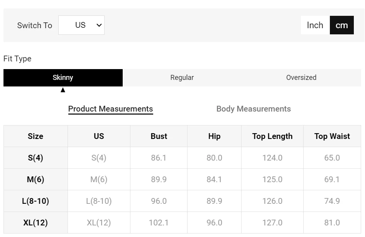Click the triangle pointer under Skinny
The height and width of the screenshot is (237, 365).
pyautogui.click(x=63, y=90)
